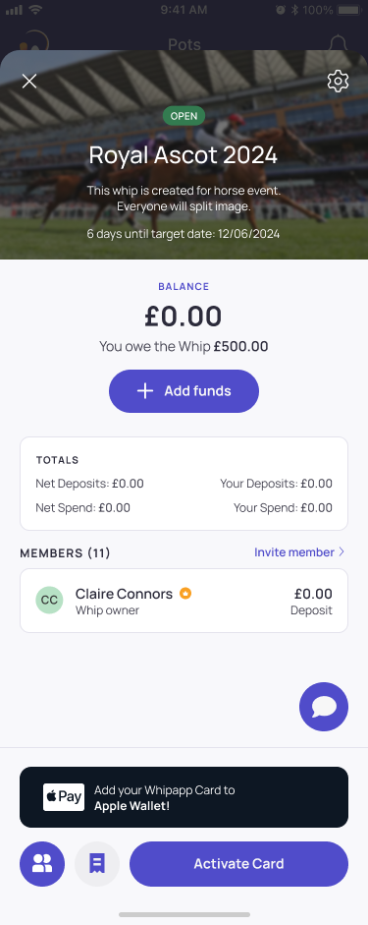Tap the plus icon in Add funds
Viewport: 368px width, 925px height.
pyautogui.click(x=145, y=390)
